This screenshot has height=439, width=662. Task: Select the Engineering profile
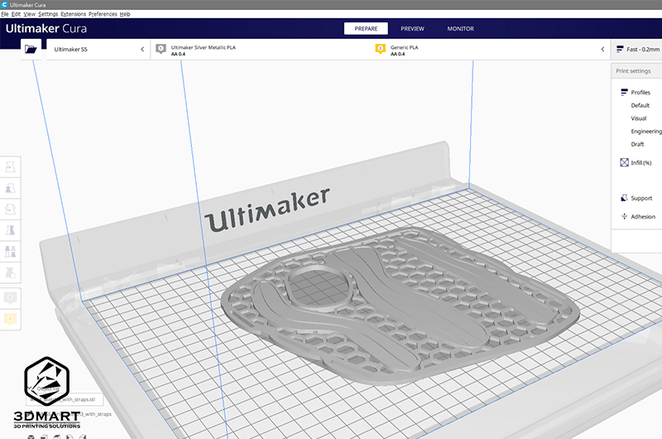click(646, 131)
